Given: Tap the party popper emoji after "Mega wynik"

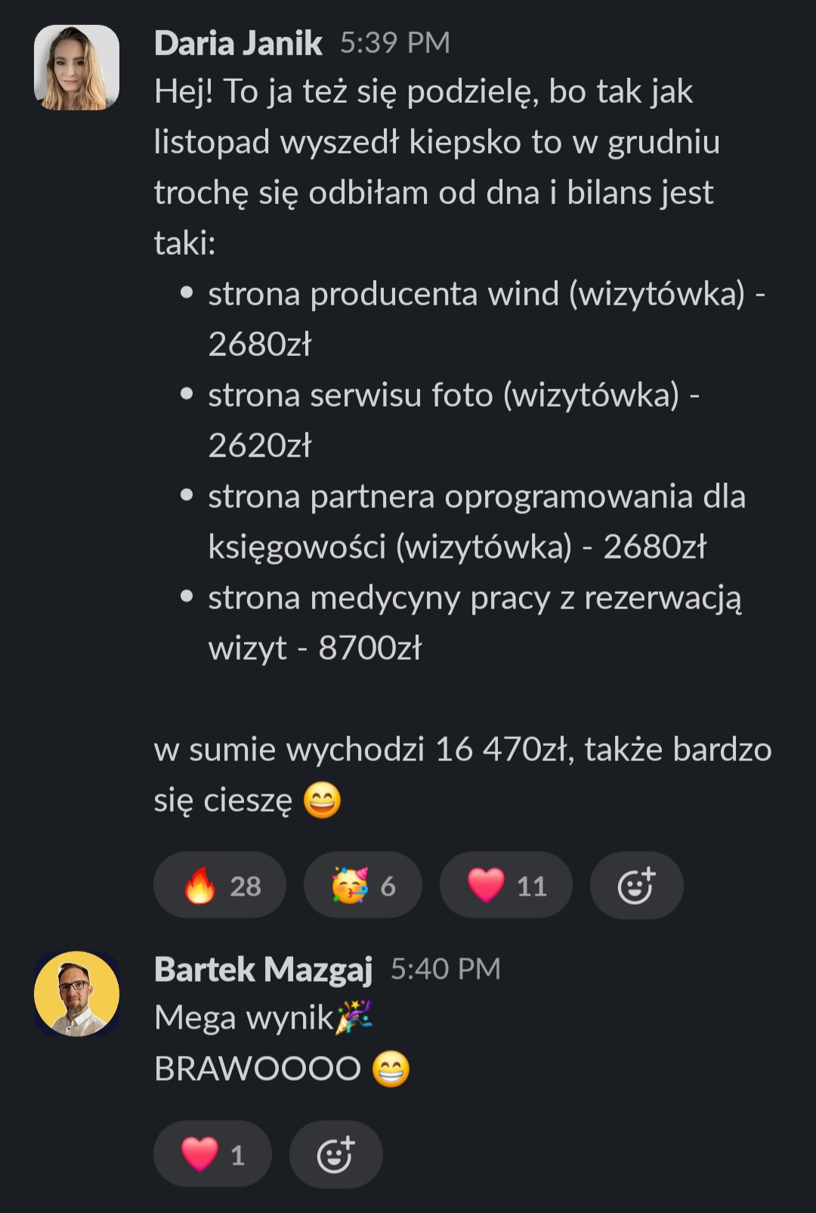Looking at the screenshot, I should (x=354, y=1017).
